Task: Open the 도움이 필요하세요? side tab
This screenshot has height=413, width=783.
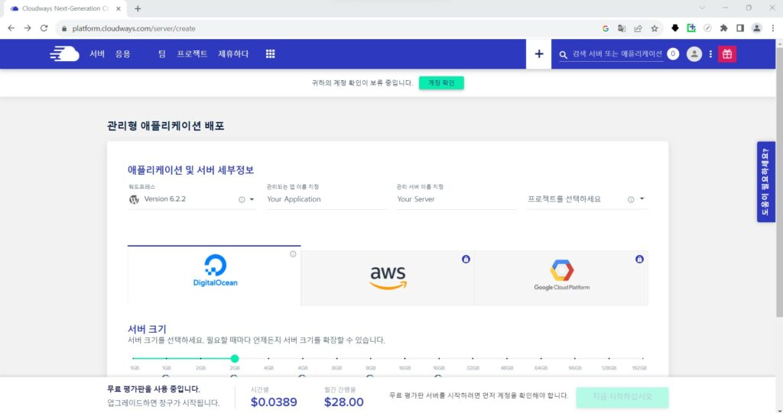Action: point(765,182)
